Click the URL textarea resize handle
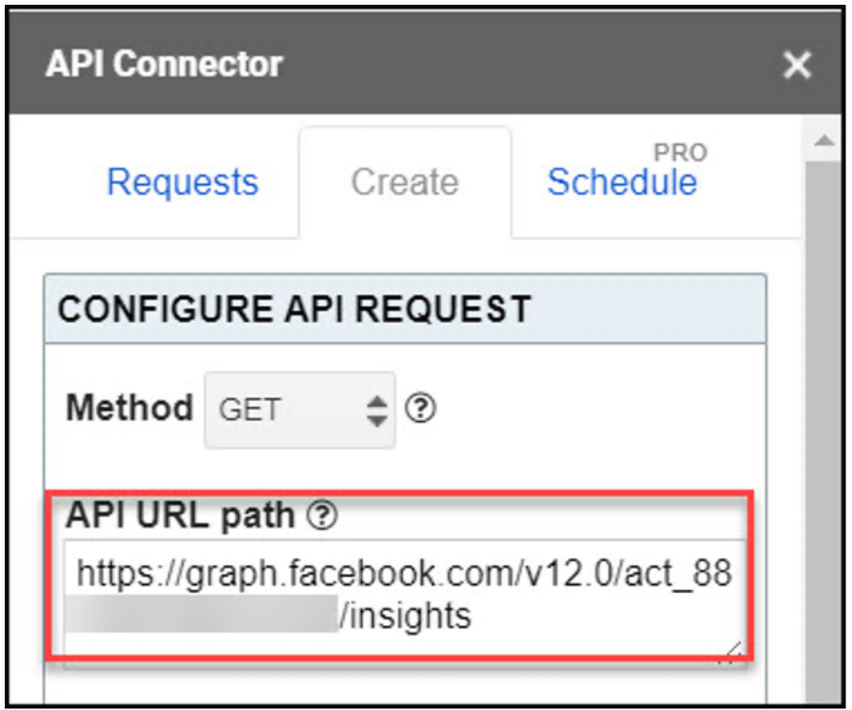Image resolution: width=852 pixels, height=710 pixels. (731, 653)
